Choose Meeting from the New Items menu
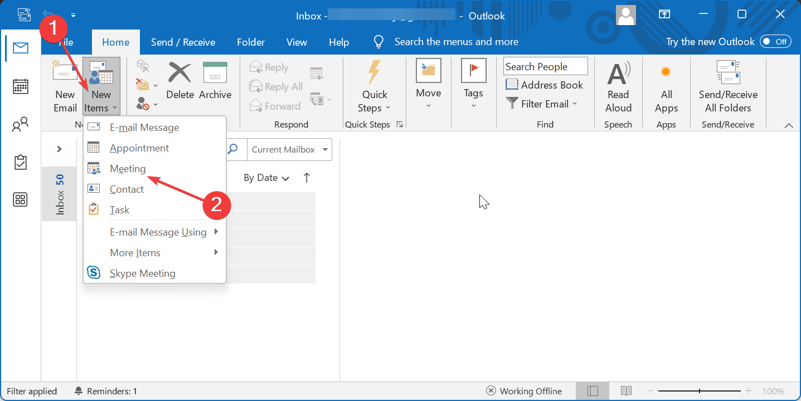The height and width of the screenshot is (401, 801). point(154,169)
